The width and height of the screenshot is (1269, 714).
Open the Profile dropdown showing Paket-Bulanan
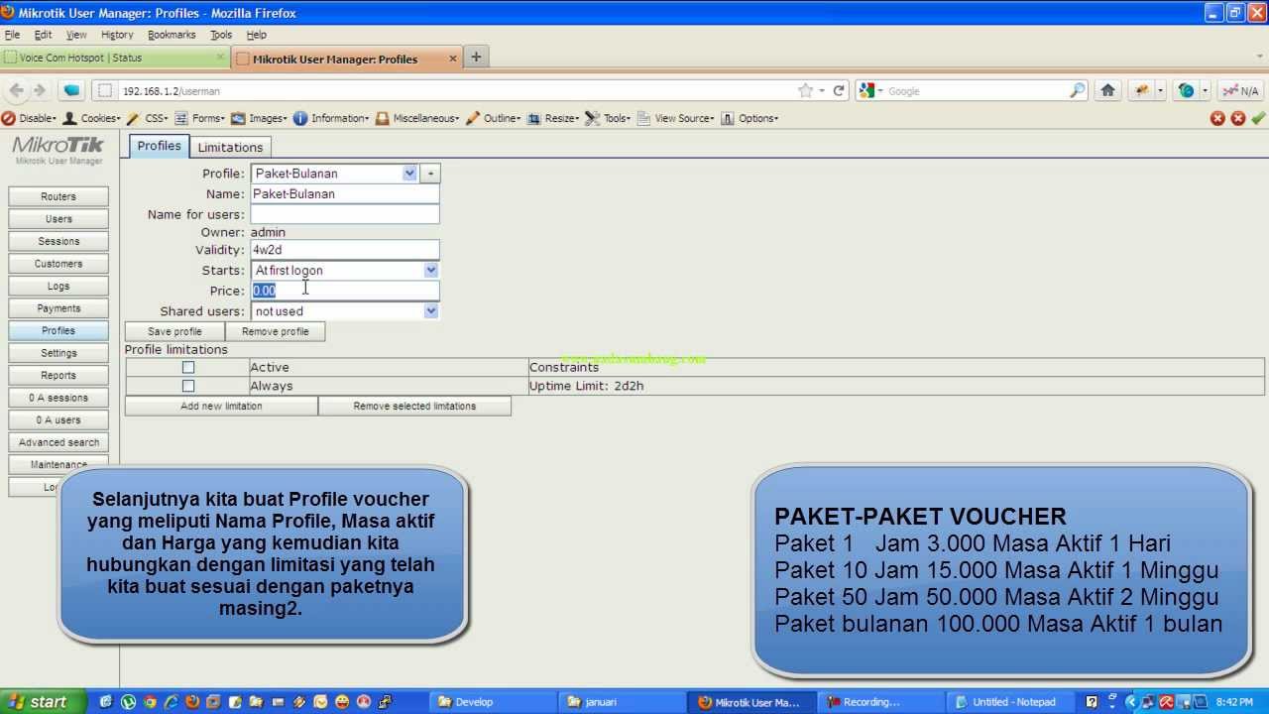334,174
